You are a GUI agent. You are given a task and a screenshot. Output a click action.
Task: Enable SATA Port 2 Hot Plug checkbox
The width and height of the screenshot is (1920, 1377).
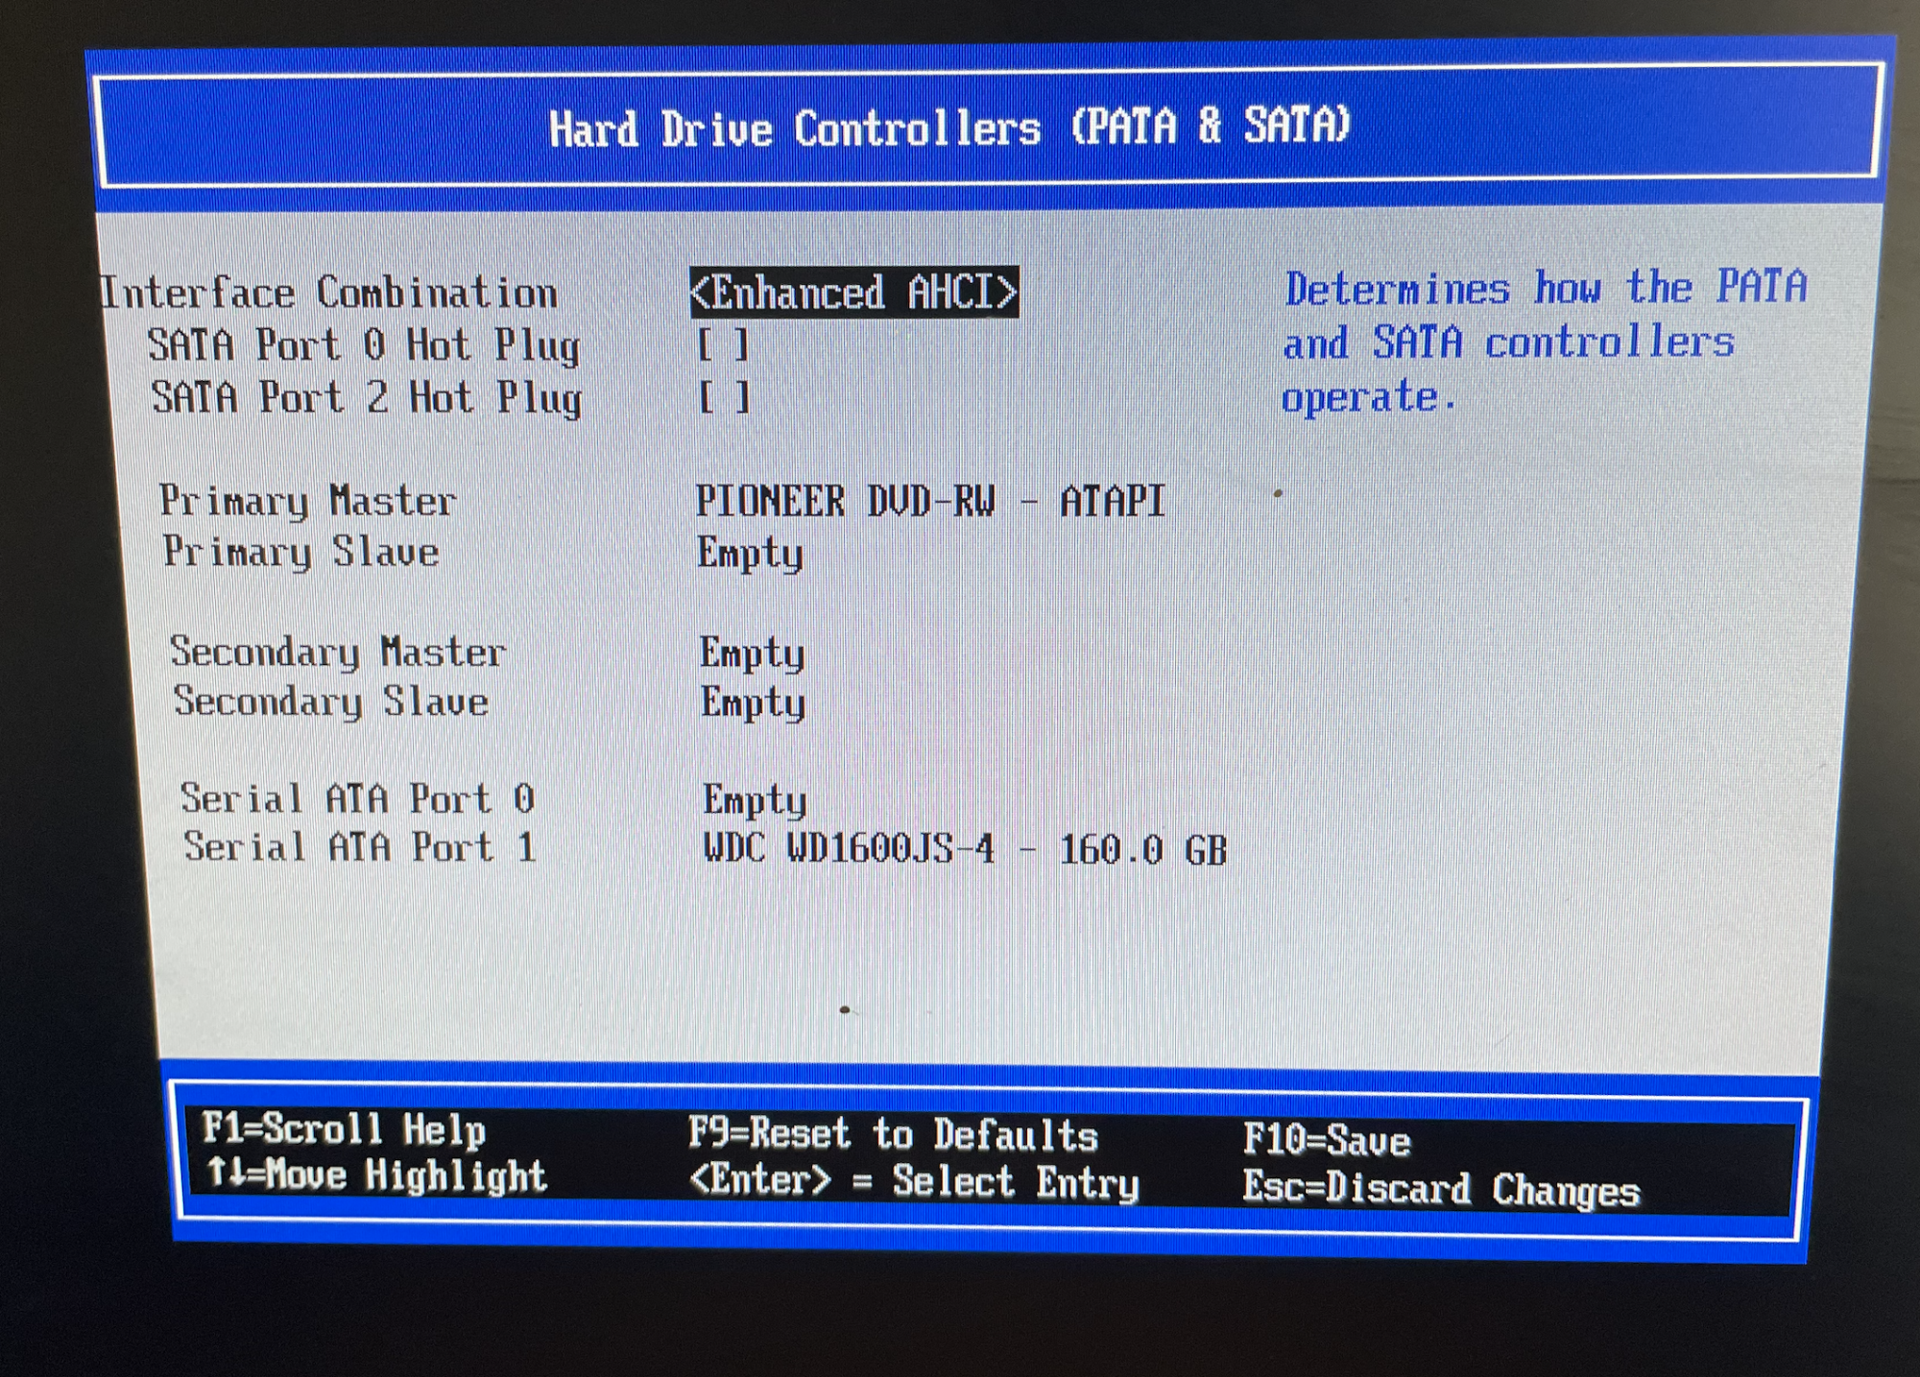[724, 396]
